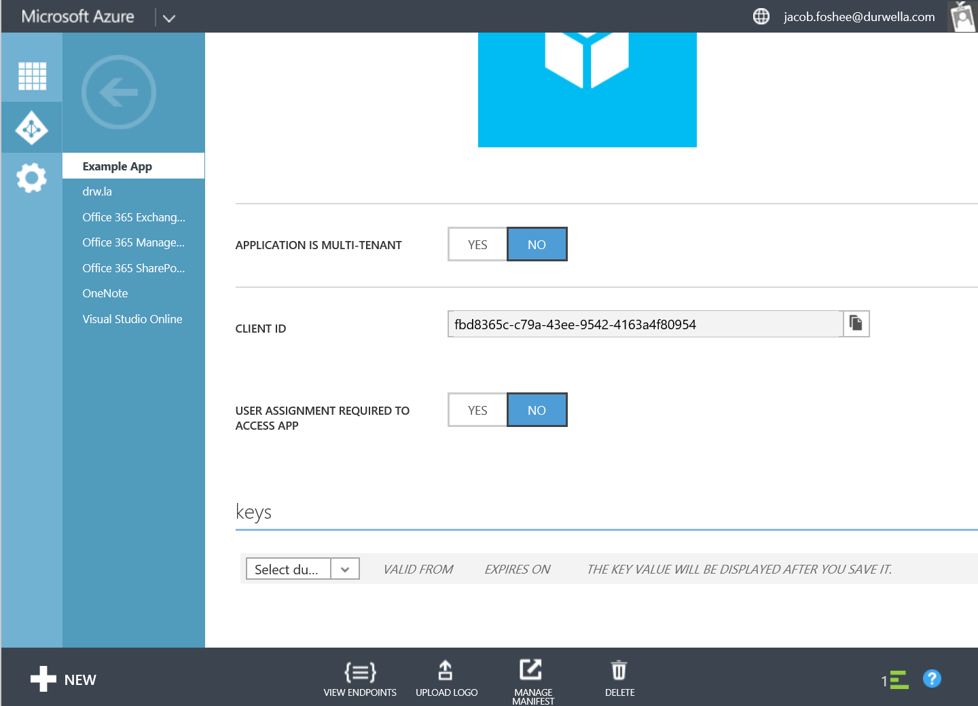Open the user avatar badge
The height and width of the screenshot is (706, 978).
pyautogui.click(x=962, y=16)
